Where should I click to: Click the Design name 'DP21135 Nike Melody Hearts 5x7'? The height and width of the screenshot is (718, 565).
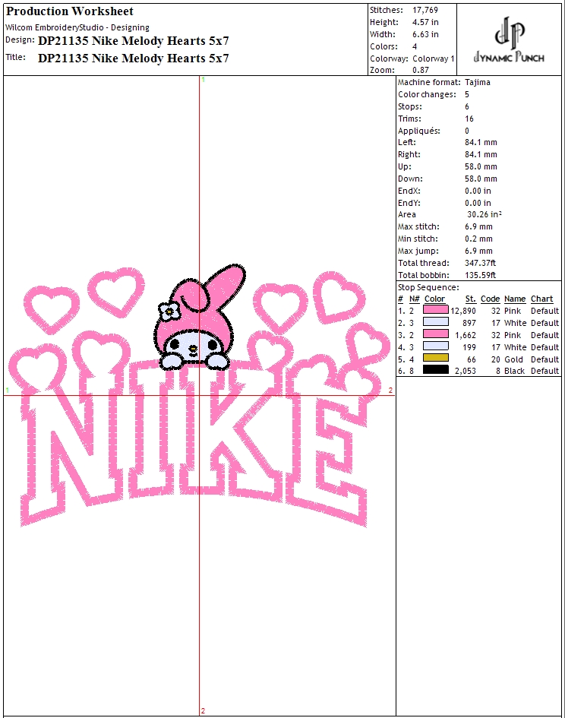pos(133,41)
